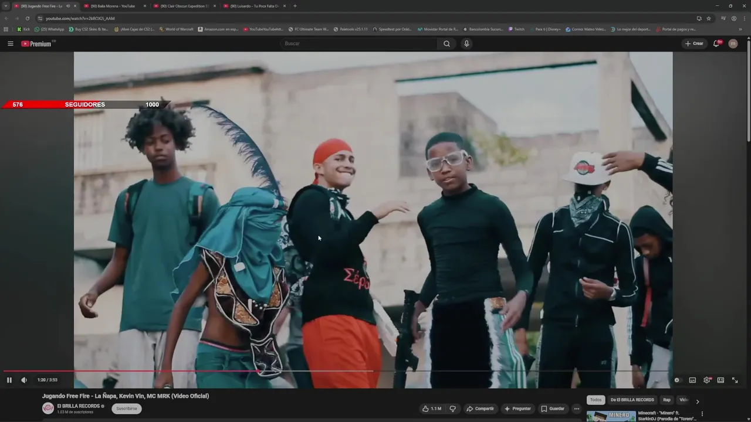Open the account avatar menu

click(x=733, y=43)
